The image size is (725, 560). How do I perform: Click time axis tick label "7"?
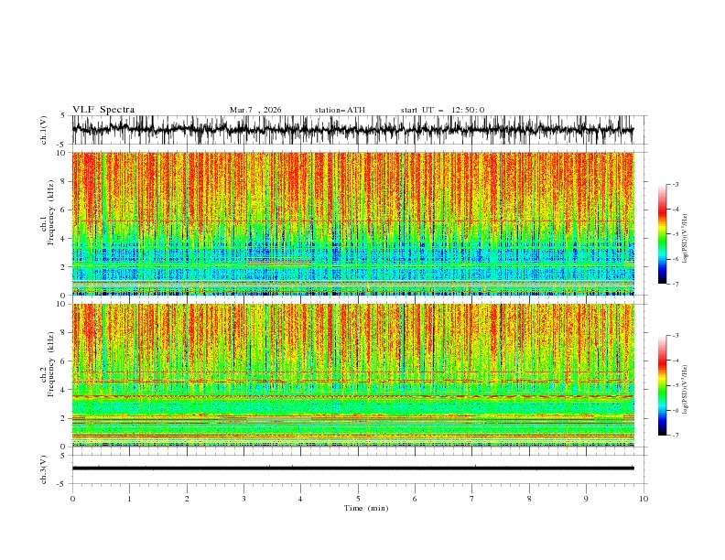click(472, 499)
